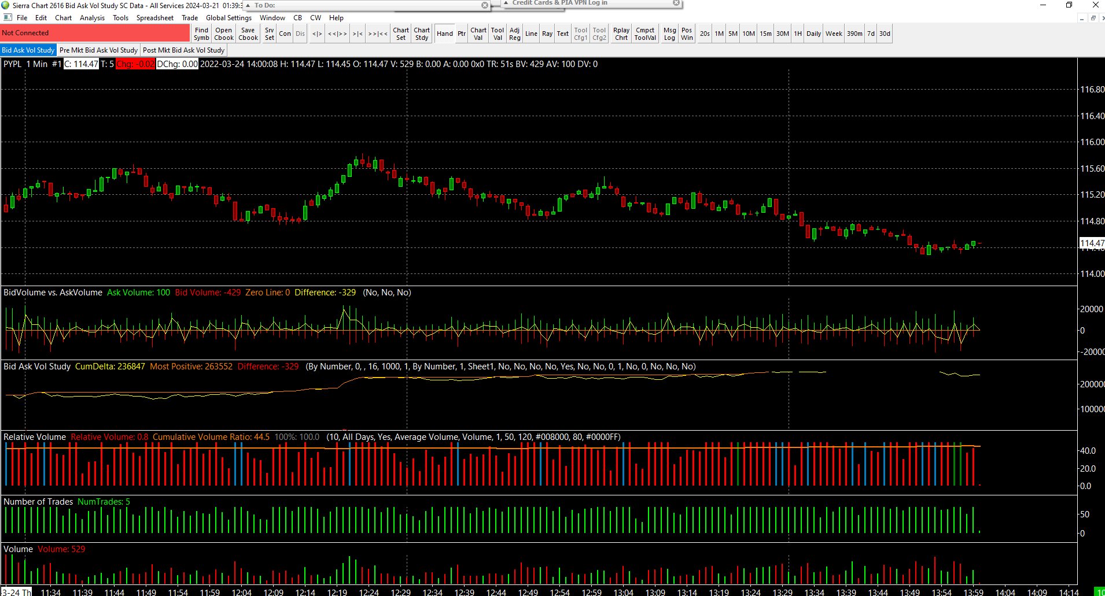1105x596 pixels.
Task: Set chart timeframe to 5M
Action: [x=733, y=34]
